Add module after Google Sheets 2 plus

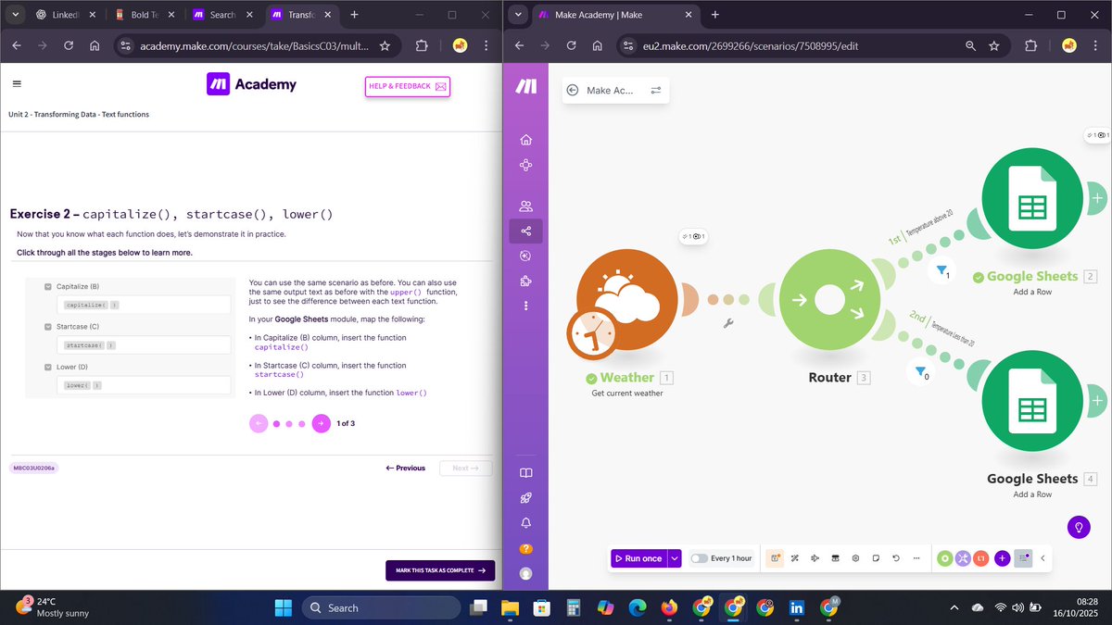click(1097, 198)
